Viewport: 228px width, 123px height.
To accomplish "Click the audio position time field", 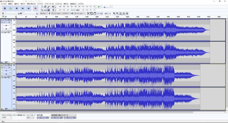I will pyautogui.click(x=43, y=118).
